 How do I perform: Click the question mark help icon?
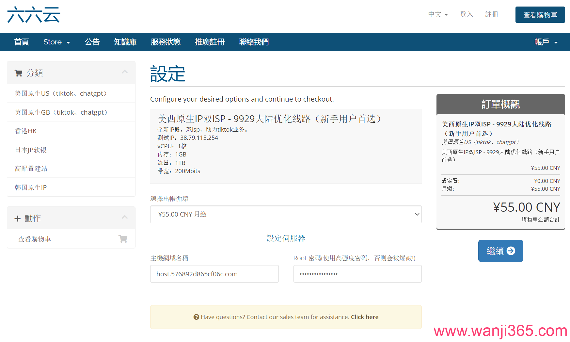click(196, 317)
